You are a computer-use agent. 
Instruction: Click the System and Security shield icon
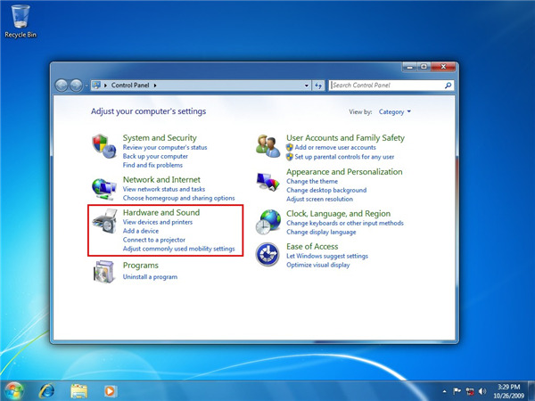(x=104, y=146)
